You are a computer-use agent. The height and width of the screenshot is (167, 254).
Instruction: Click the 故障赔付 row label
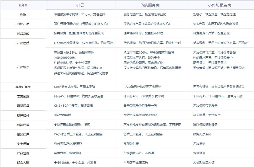(24, 115)
